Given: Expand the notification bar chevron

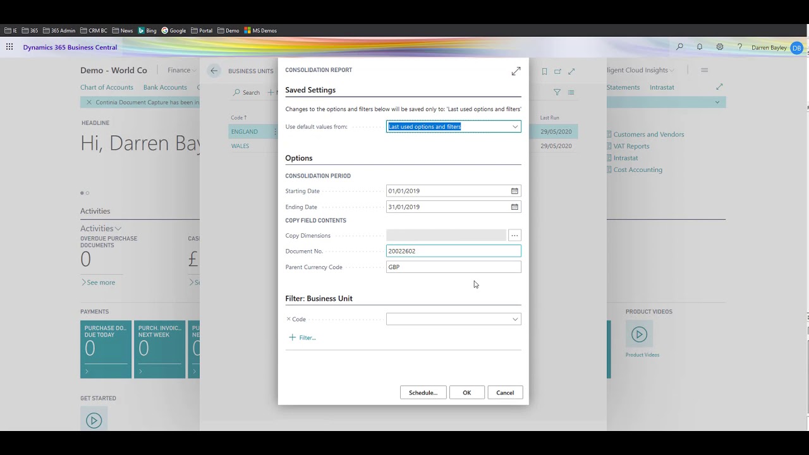Looking at the screenshot, I should [717, 102].
